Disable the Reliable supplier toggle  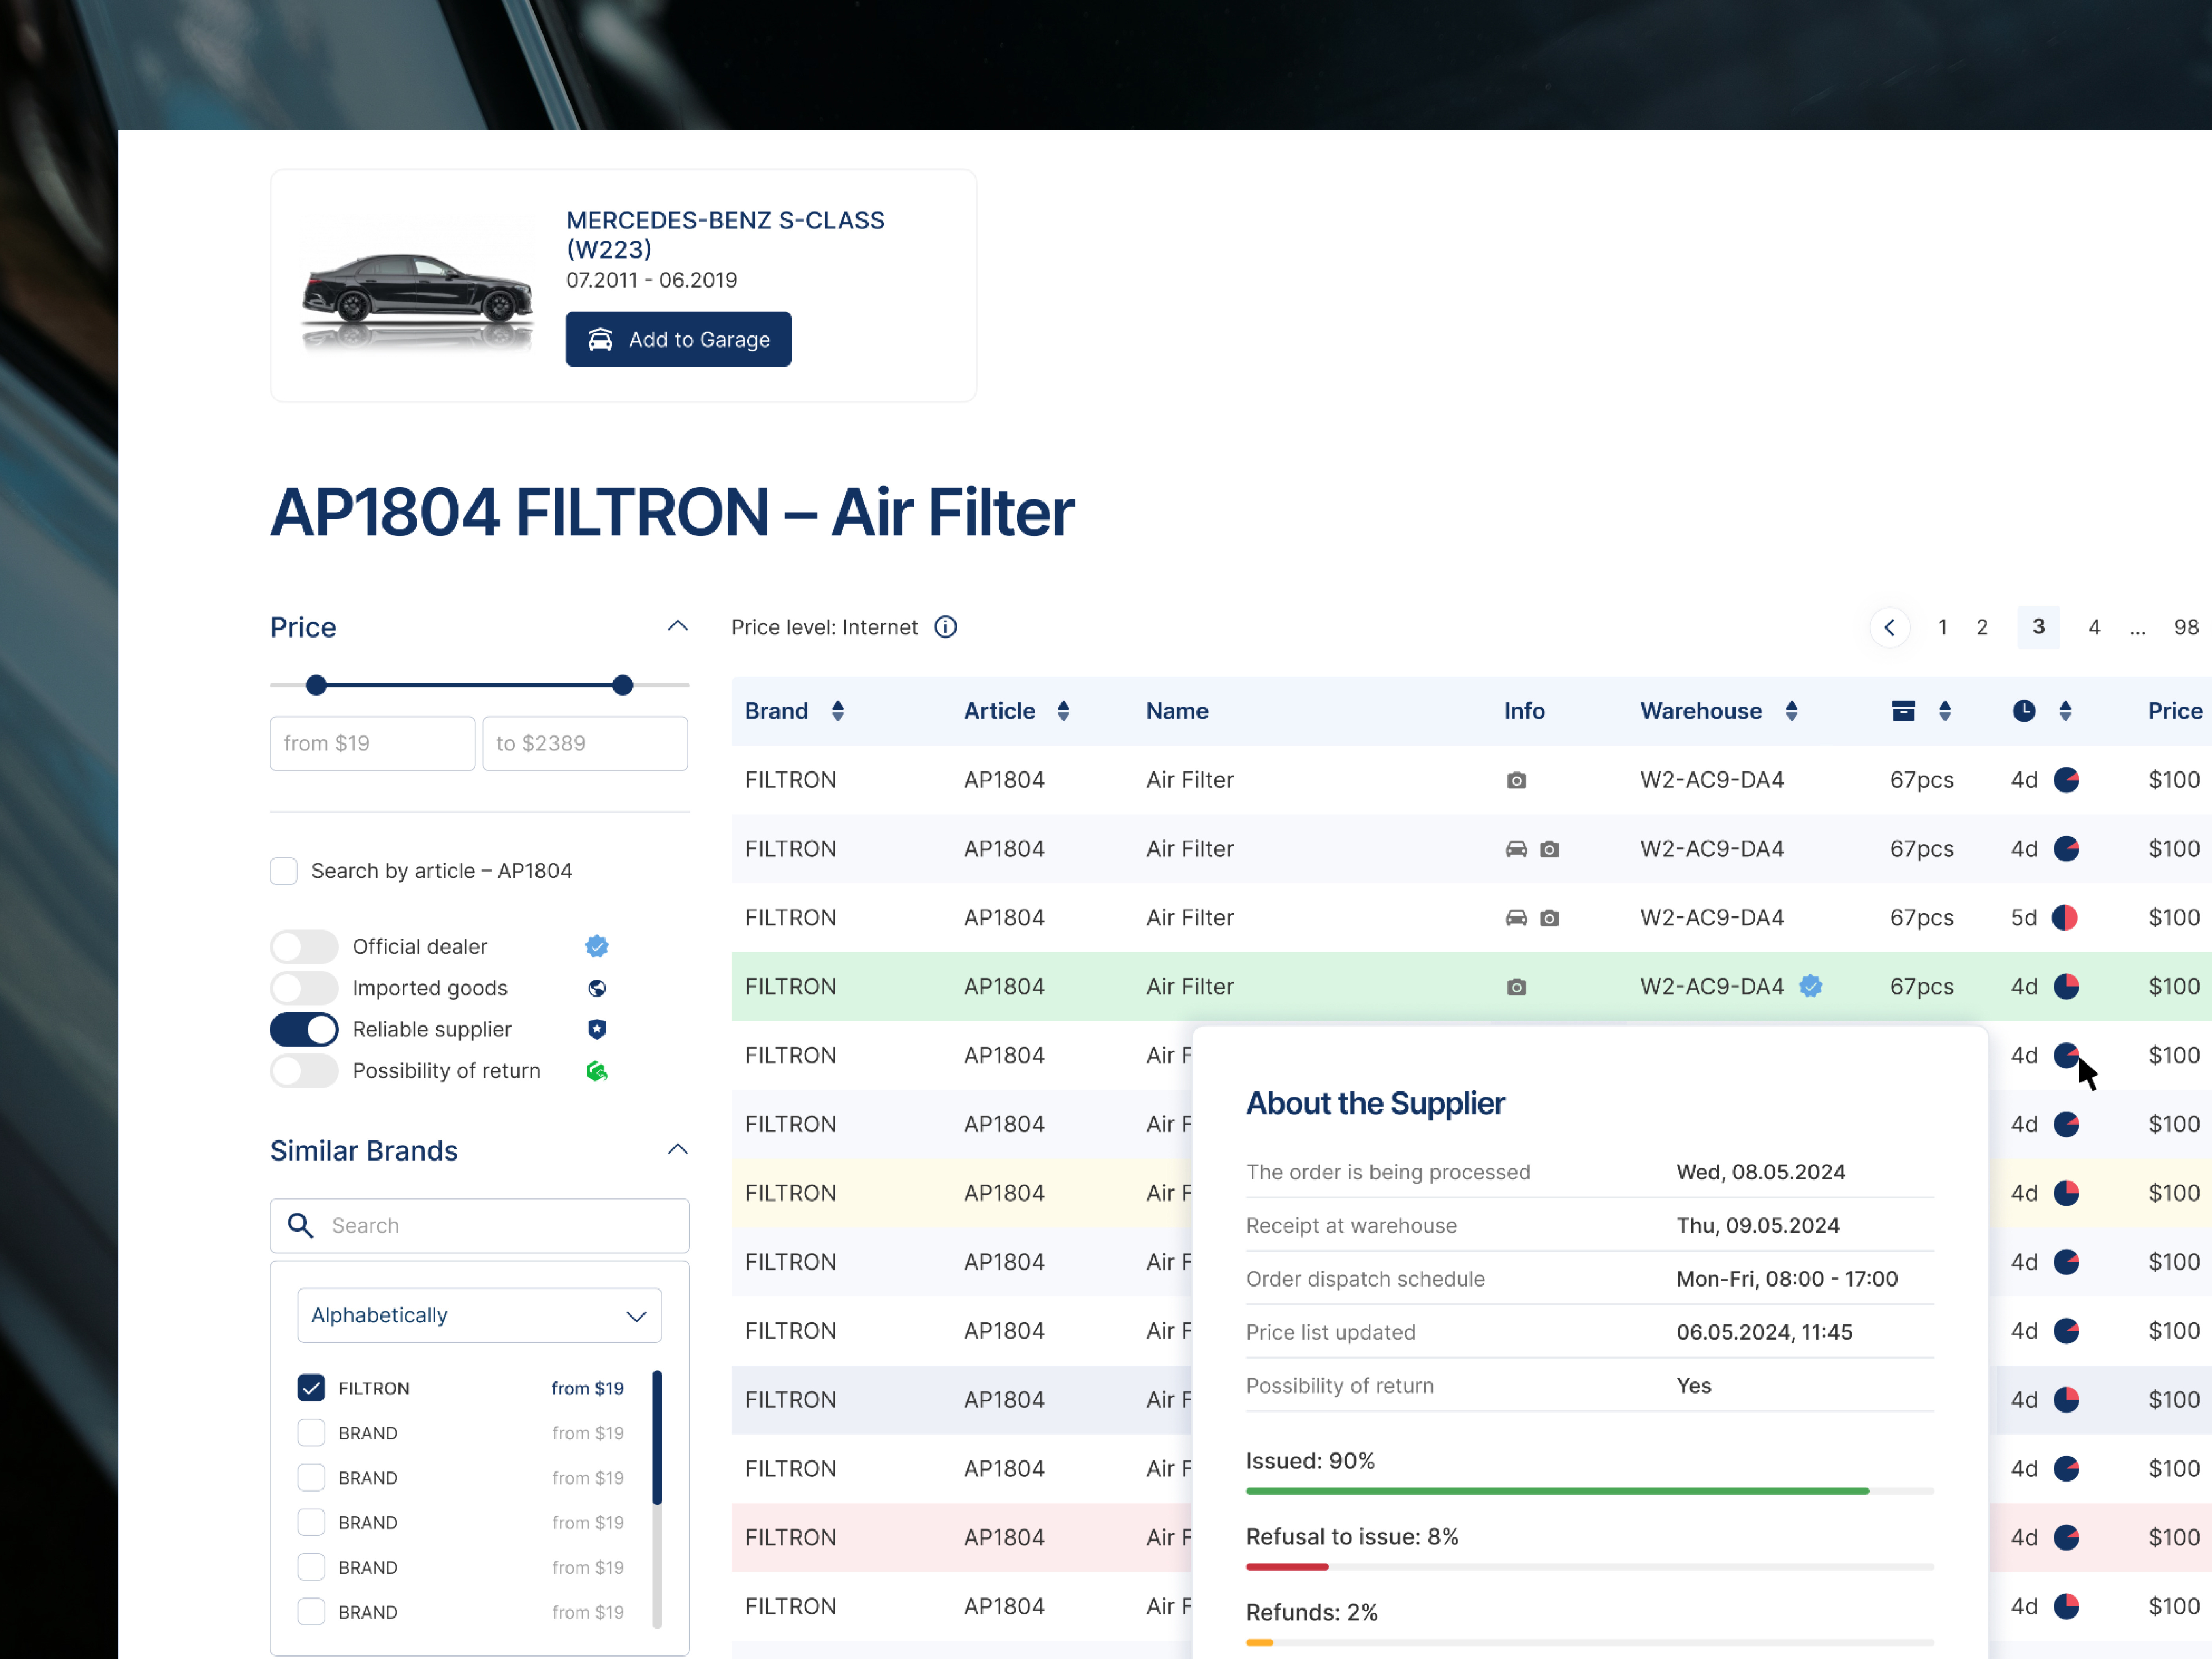tap(304, 1029)
